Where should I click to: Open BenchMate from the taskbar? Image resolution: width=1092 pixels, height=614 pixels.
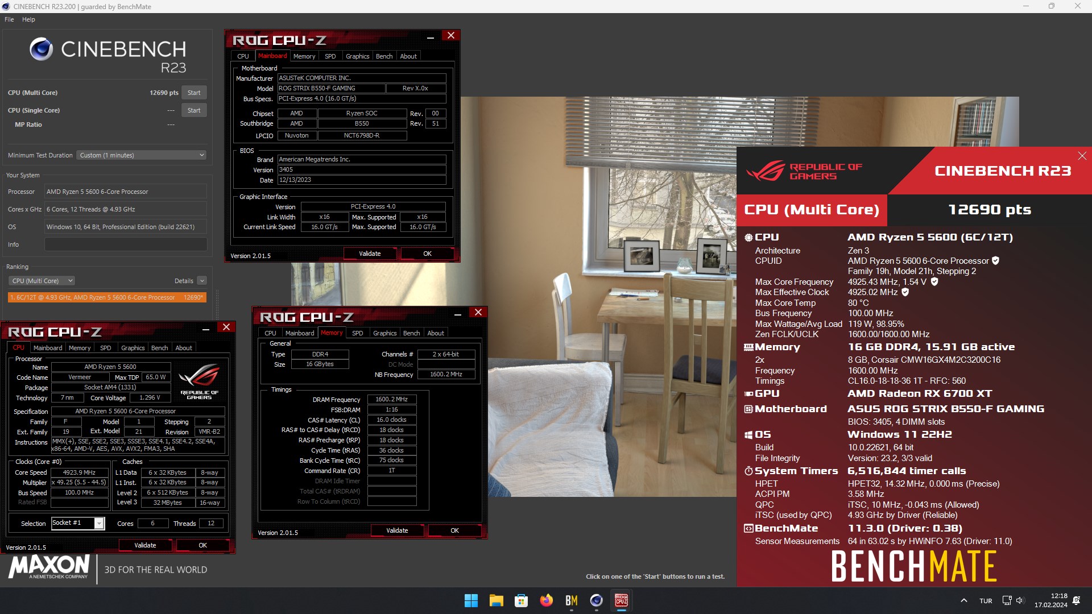point(571,600)
